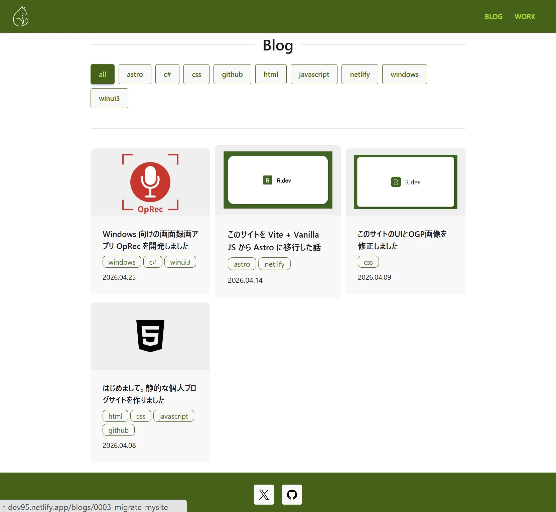Click netlify tag on migration card
The image size is (556, 512).
click(x=275, y=264)
